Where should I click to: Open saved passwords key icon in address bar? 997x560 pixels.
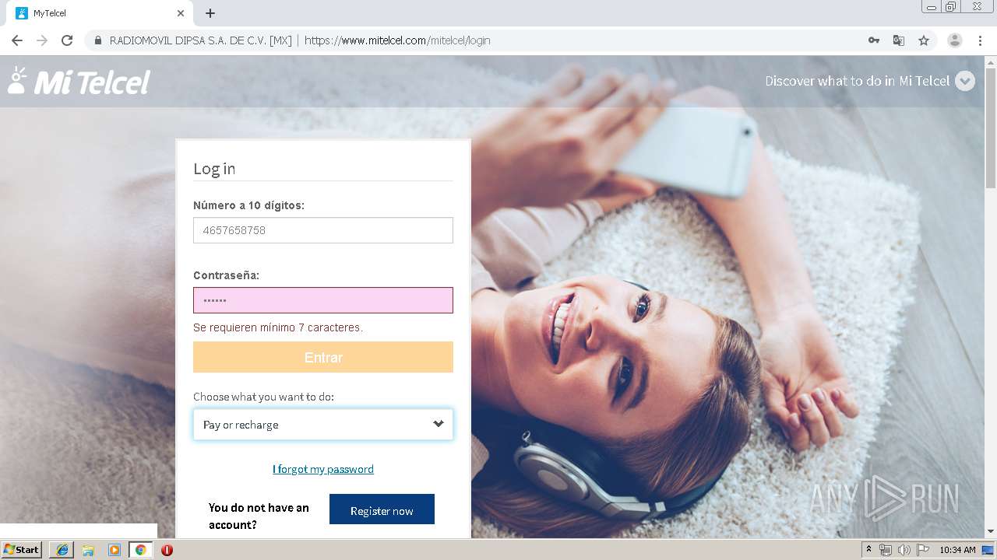pyautogui.click(x=874, y=40)
